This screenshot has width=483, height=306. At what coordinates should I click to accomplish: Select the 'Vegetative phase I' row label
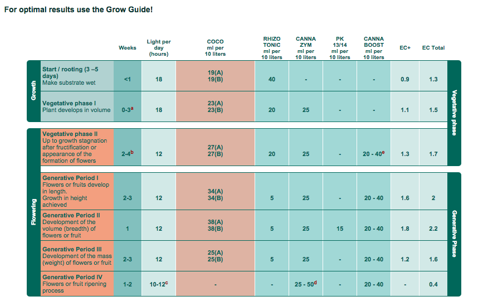click(x=77, y=106)
